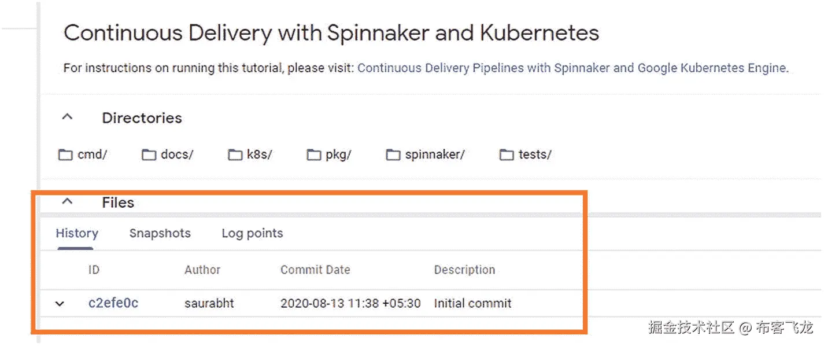Click the tests folder icon

[507, 155]
